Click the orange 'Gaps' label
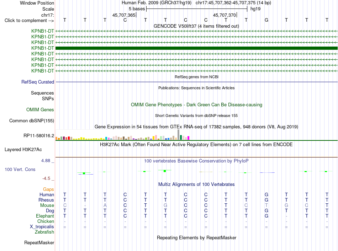The image size is (338, 251). [48, 189]
